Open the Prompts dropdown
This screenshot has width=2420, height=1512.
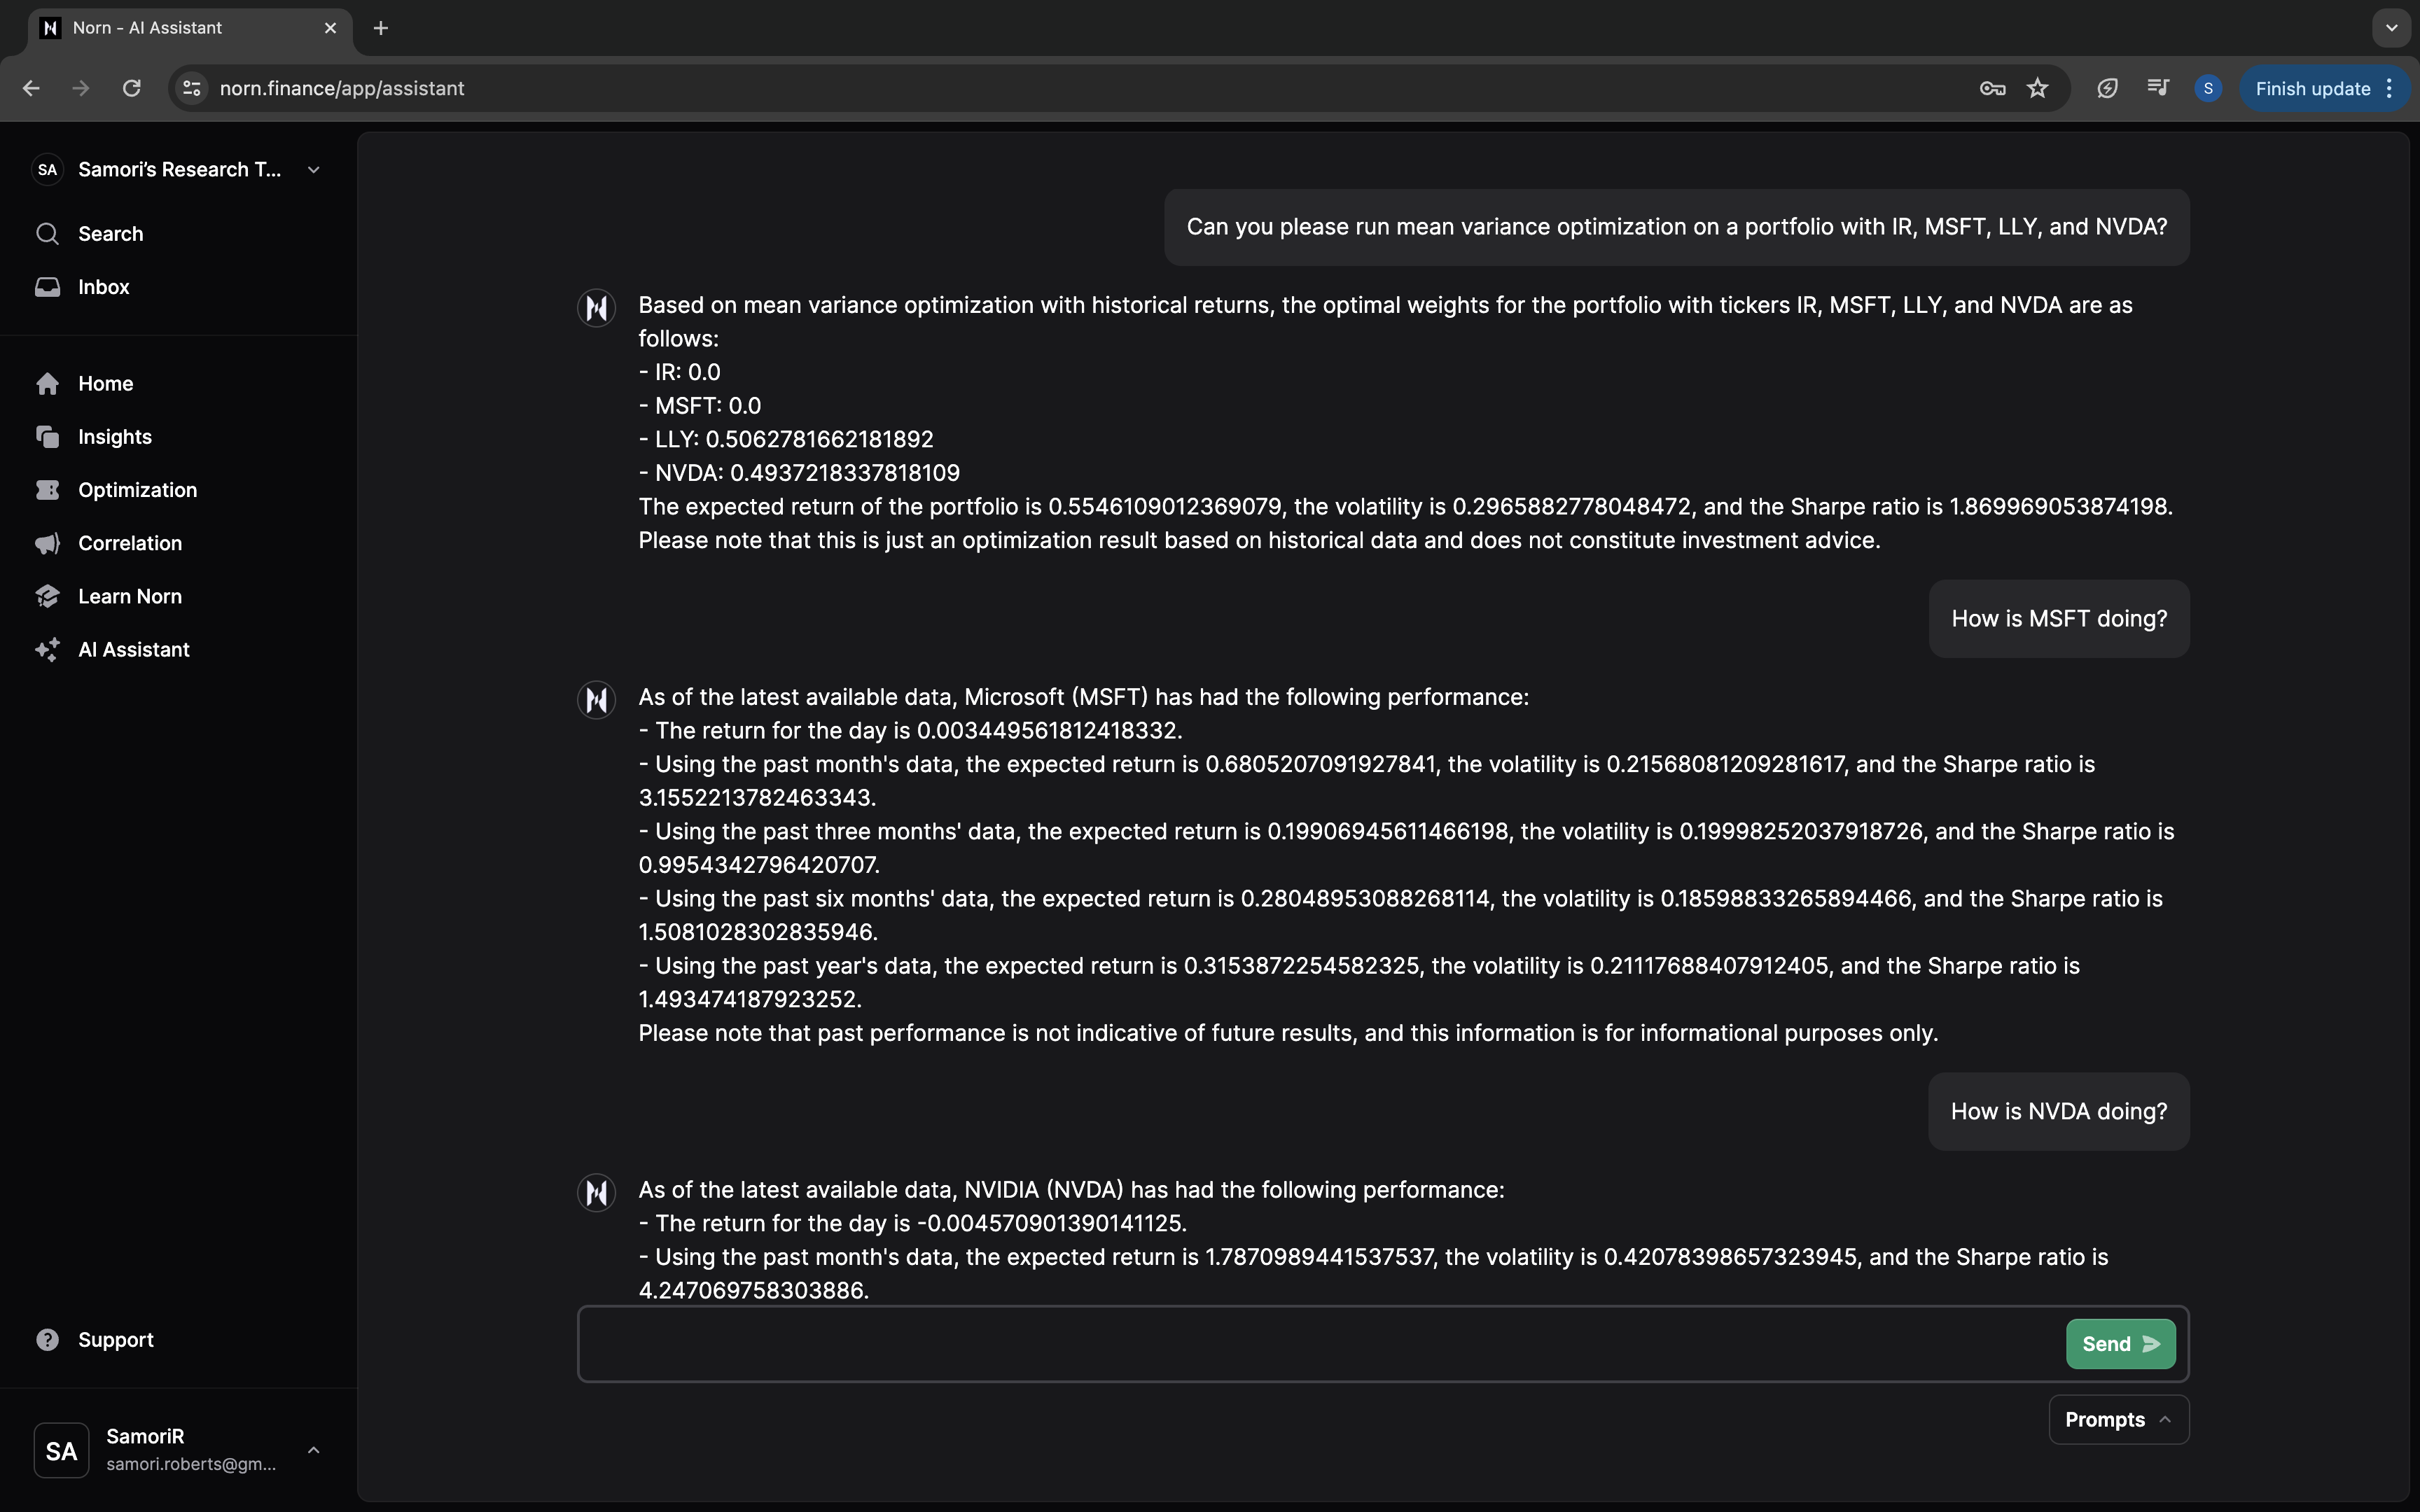(2118, 1420)
